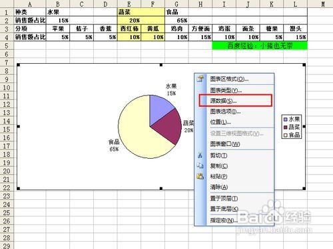
Task: Choose 清除(A) in context menu
Action: (x=219, y=187)
